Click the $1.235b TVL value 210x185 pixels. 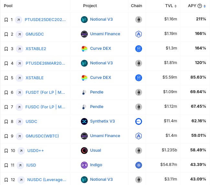[169, 150]
